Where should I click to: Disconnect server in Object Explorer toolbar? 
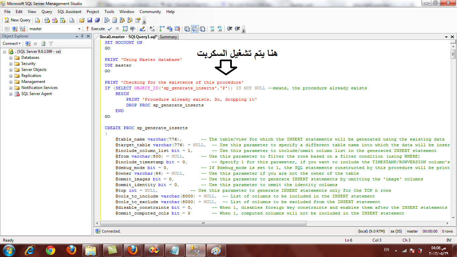pos(28,44)
